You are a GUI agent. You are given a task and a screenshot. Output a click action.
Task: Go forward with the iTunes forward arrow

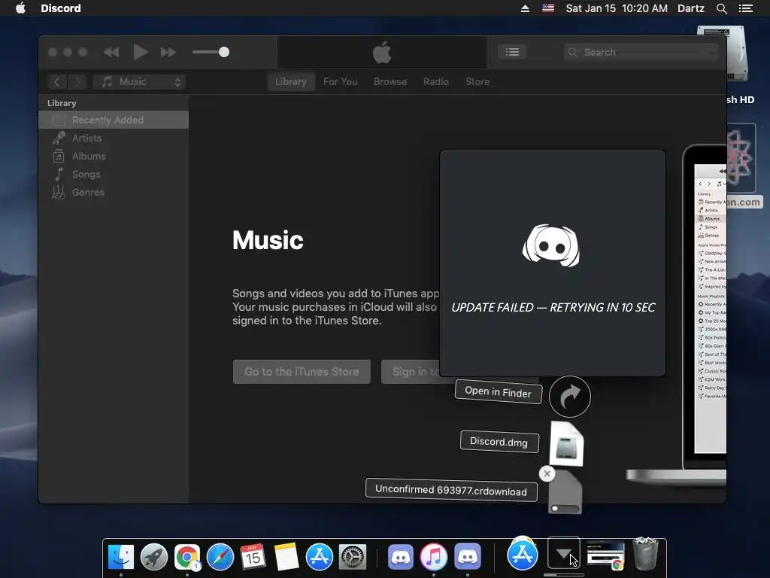[x=77, y=82]
